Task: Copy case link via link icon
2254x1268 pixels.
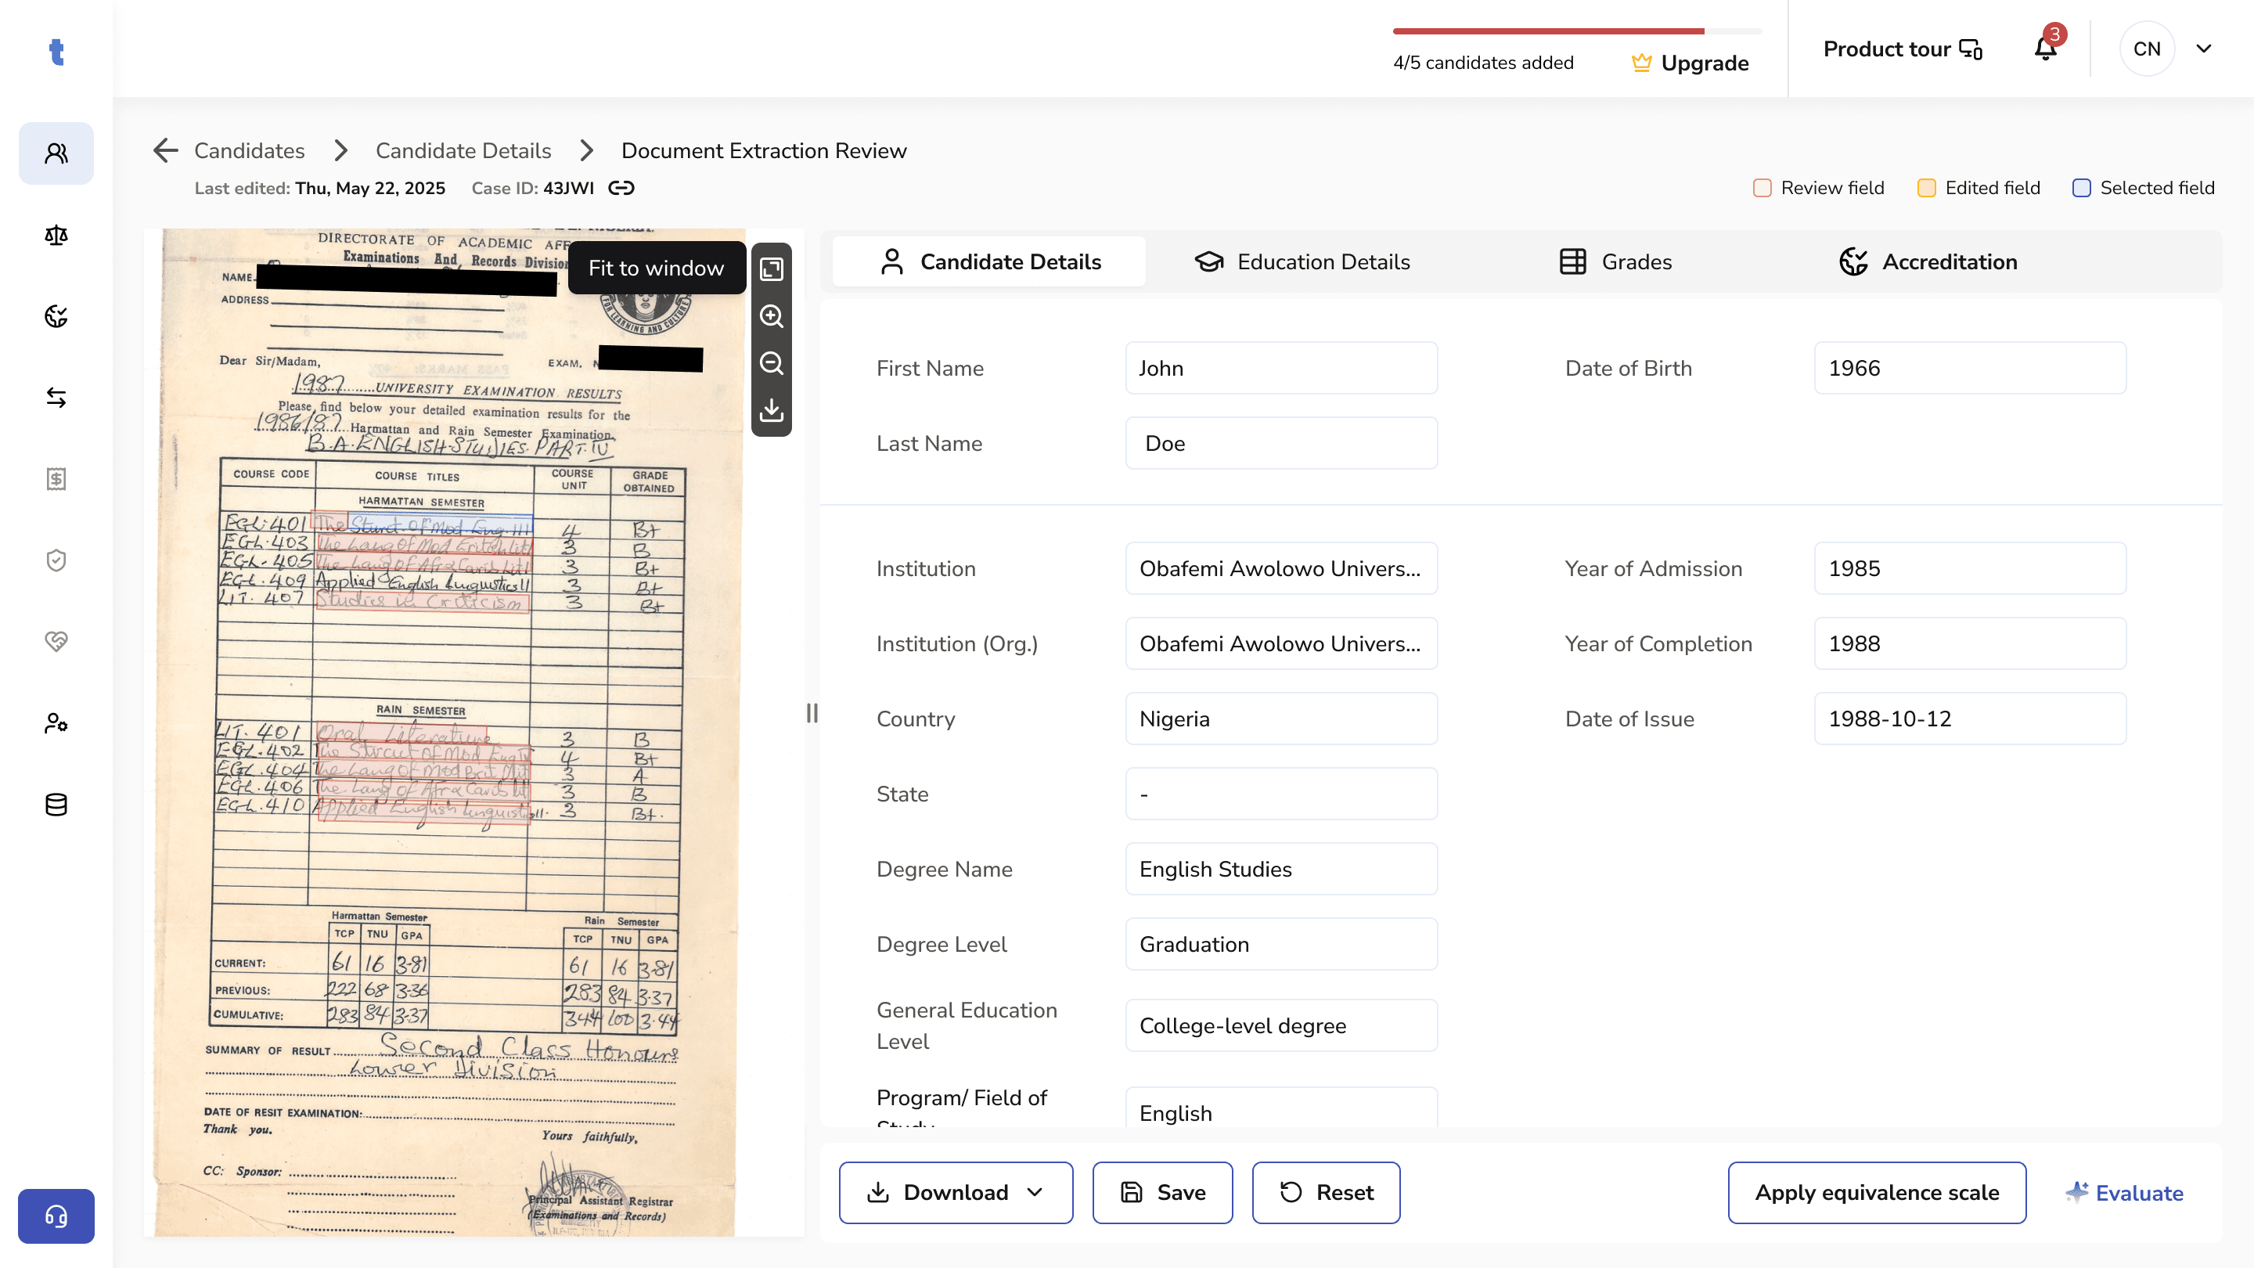Action: 621,188
